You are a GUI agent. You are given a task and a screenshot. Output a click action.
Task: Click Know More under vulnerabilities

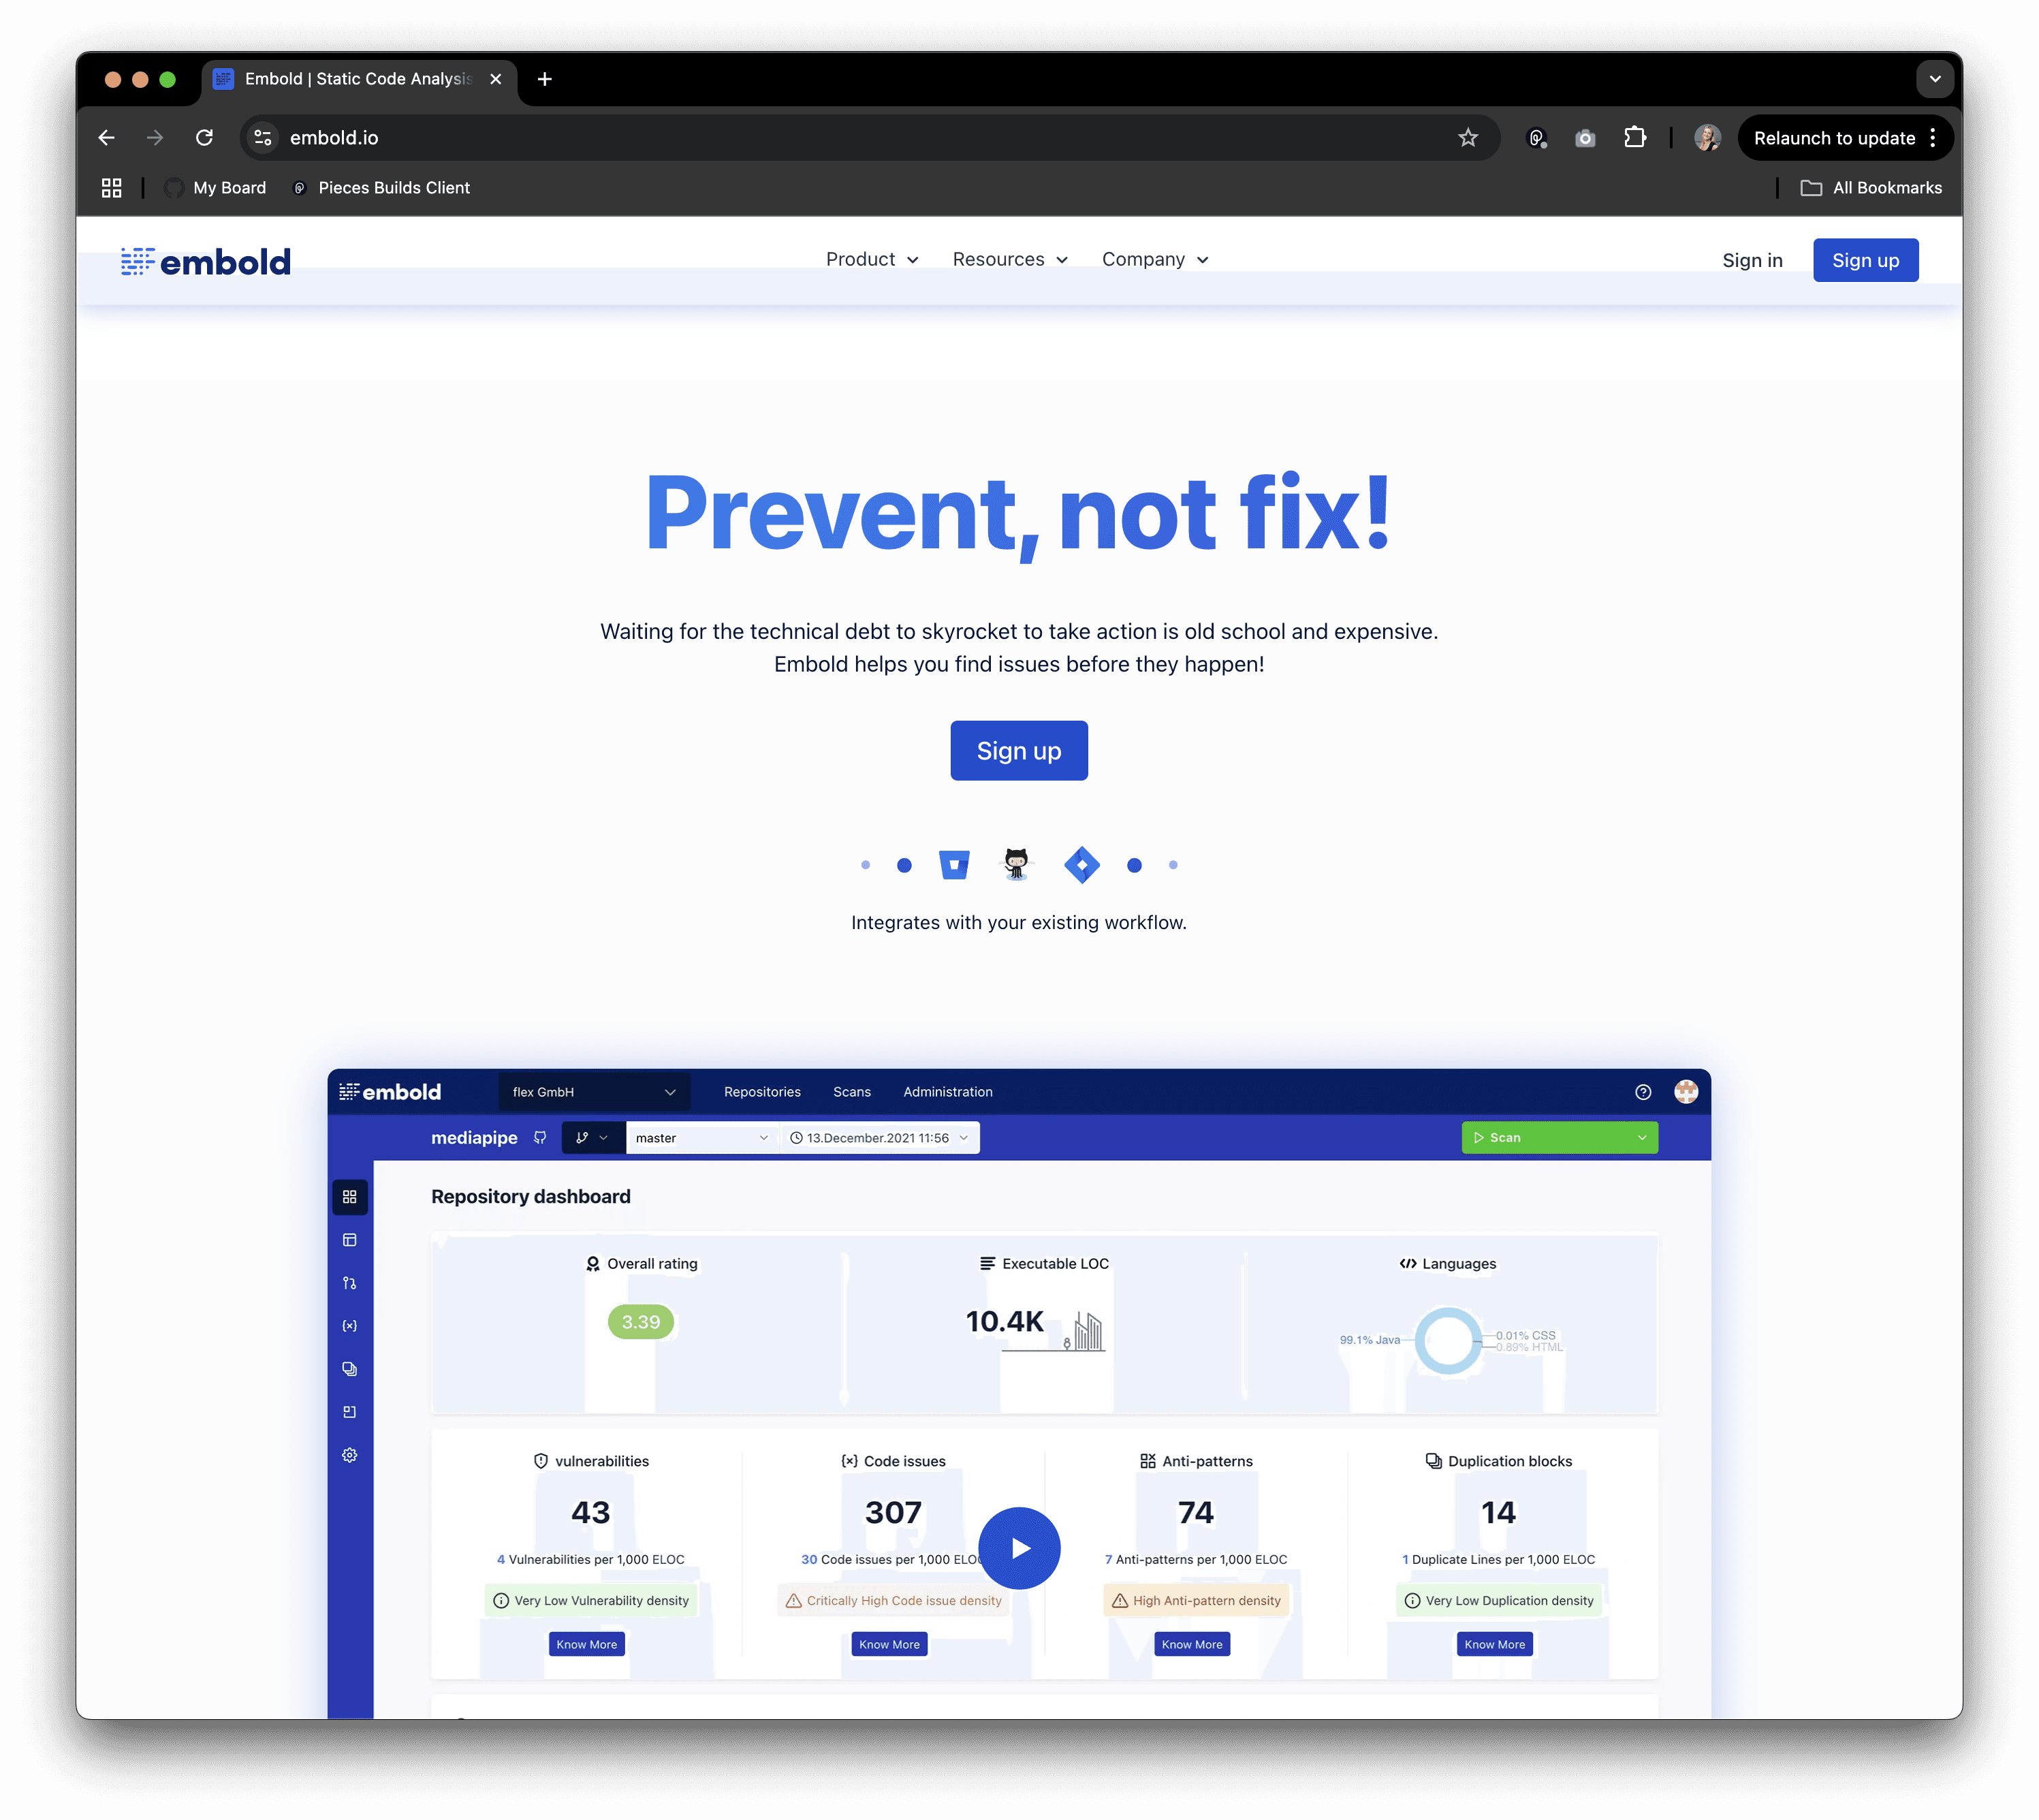pyautogui.click(x=587, y=1645)
